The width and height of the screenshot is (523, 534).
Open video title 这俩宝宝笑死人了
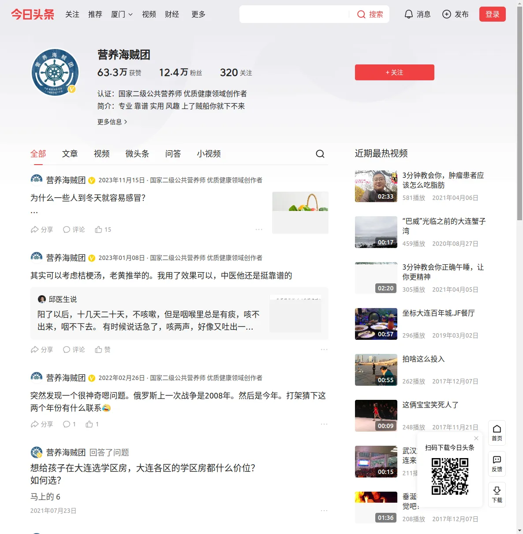tap(430, 405)
